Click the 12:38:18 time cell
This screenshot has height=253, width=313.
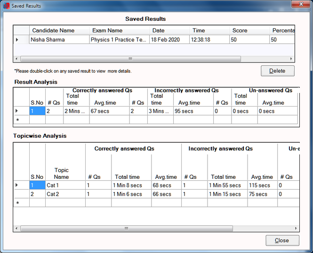pyautogui.click(x=209, y=39)
